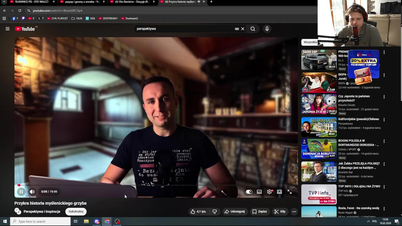Viewport: 402px width, 226px height.
Task: Click the search field with 'perspektywa'
Action: 185,29
